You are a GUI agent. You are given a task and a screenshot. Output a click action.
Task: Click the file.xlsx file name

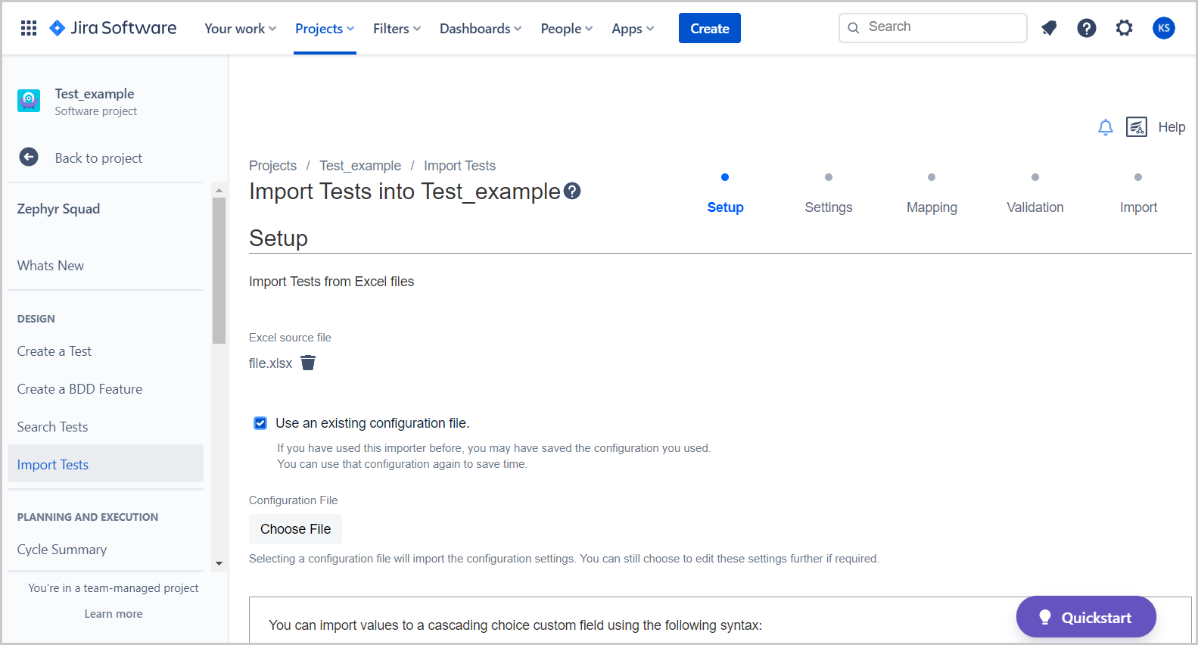(270, 363)
